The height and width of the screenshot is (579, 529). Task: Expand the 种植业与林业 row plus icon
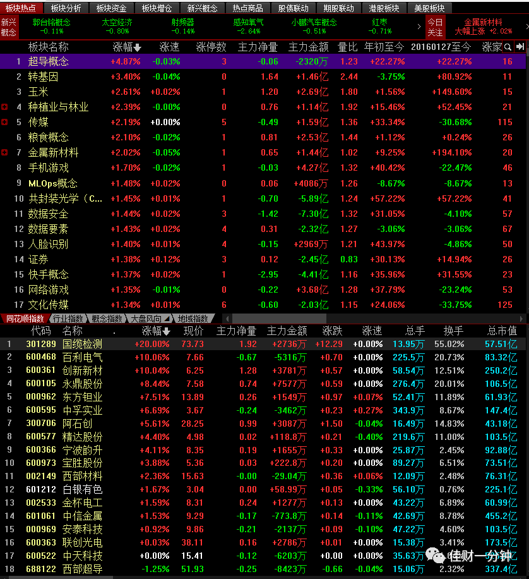[4, 107]
